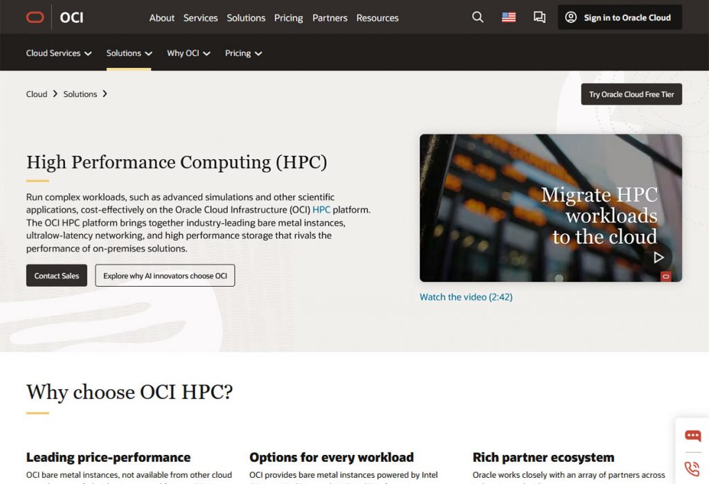Click Explore why AI innovators choose OCI
This screenshot has width=709, height=484.
click(x=165, y=276)
